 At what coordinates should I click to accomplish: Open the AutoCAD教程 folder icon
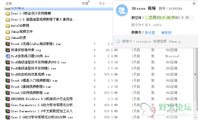coord(8,26)
